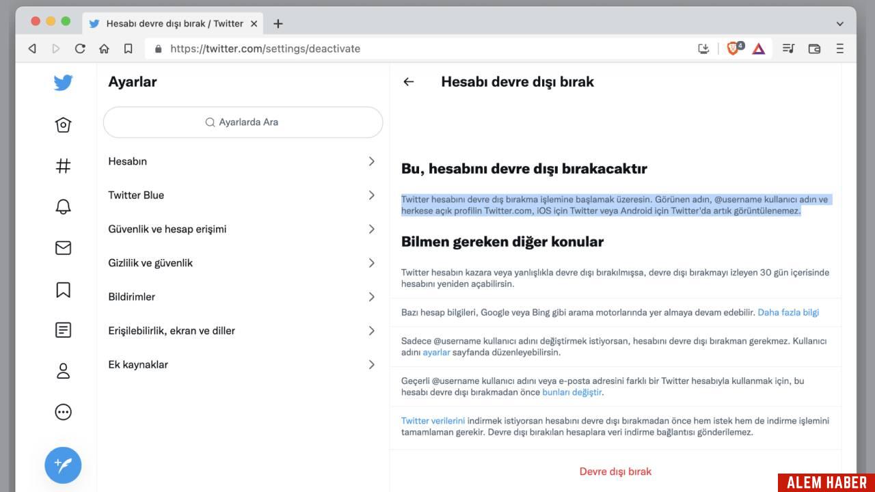Open a new browser tab with plus
The image size is (875, 492).
pos(278,23)
